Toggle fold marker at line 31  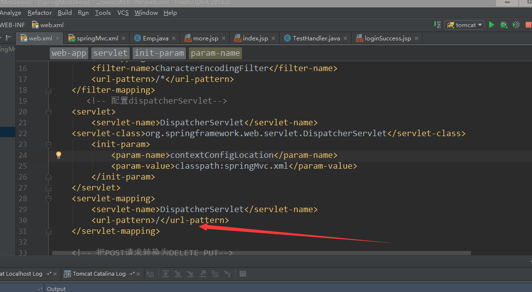coord(48,231)
